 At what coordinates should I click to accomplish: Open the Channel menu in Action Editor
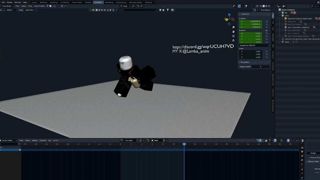pos(43,140)
